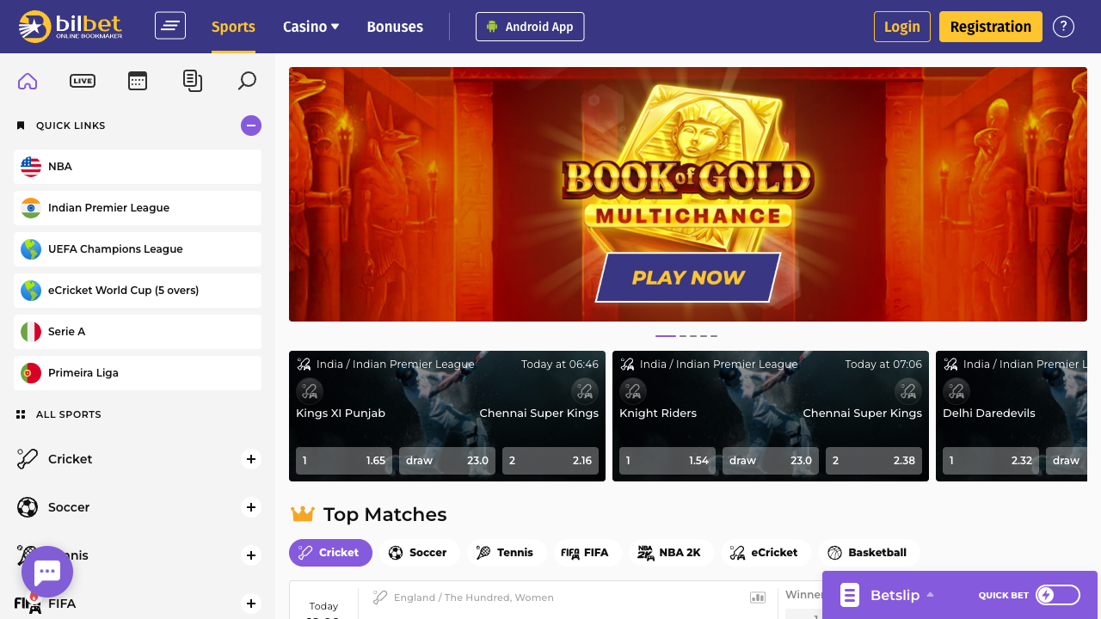Click the USA flag beside NBA
1101x619 pixels.
pyautogui.click(x=31, y=167)
